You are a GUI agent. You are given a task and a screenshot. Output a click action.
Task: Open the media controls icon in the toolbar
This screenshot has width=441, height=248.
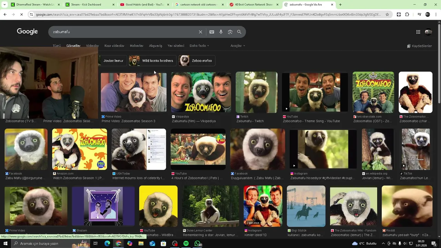[419, 14]
